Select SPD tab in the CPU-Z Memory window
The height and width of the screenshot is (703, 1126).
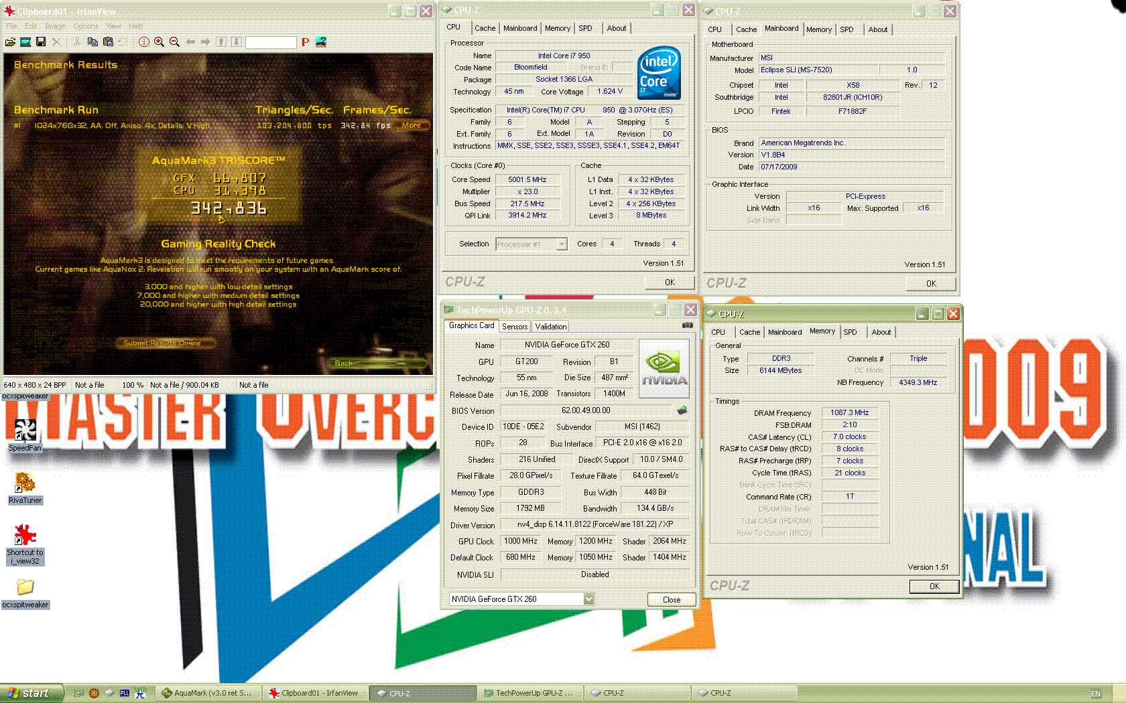pyautogui.click(x=850, y=332)
